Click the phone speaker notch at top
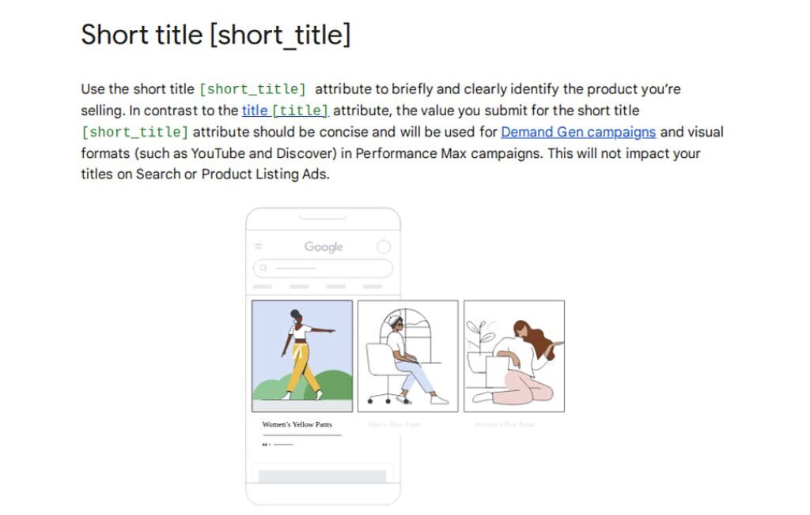Image resolution: width=810 pixels, height=515 pixels. pyautogui.click(x=323, y=217)
